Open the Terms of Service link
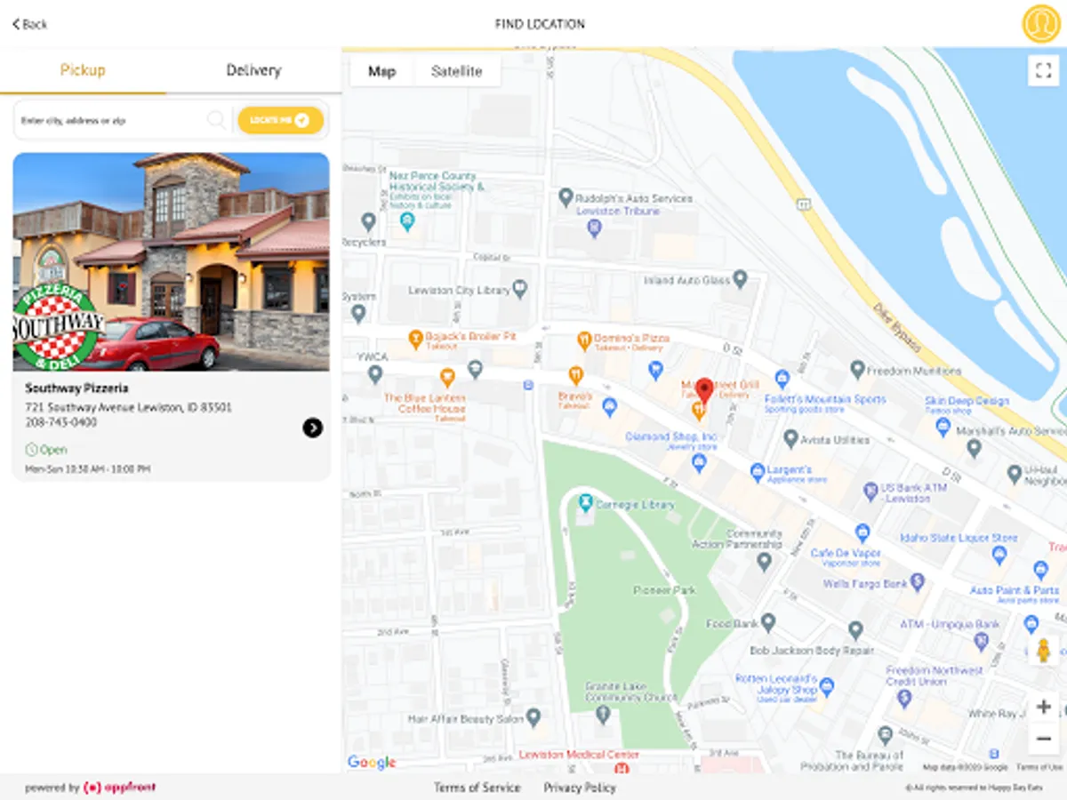 click(477, 788)
